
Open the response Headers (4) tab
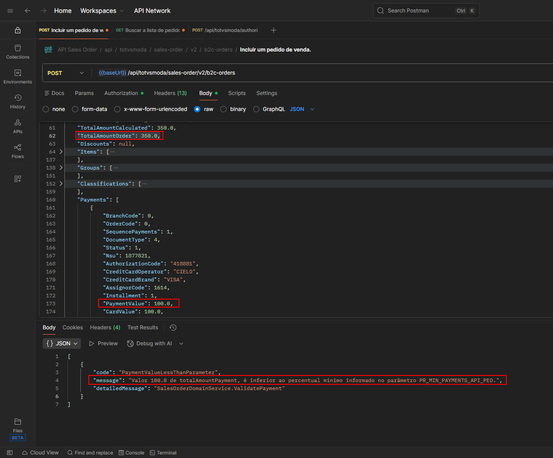tap(105, 328)
